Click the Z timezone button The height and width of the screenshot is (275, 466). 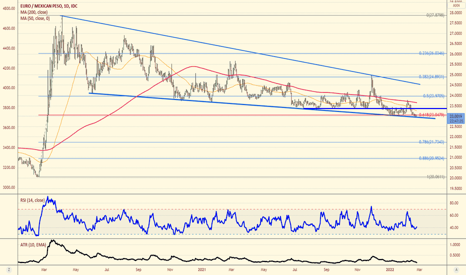(x=9, y=270)
